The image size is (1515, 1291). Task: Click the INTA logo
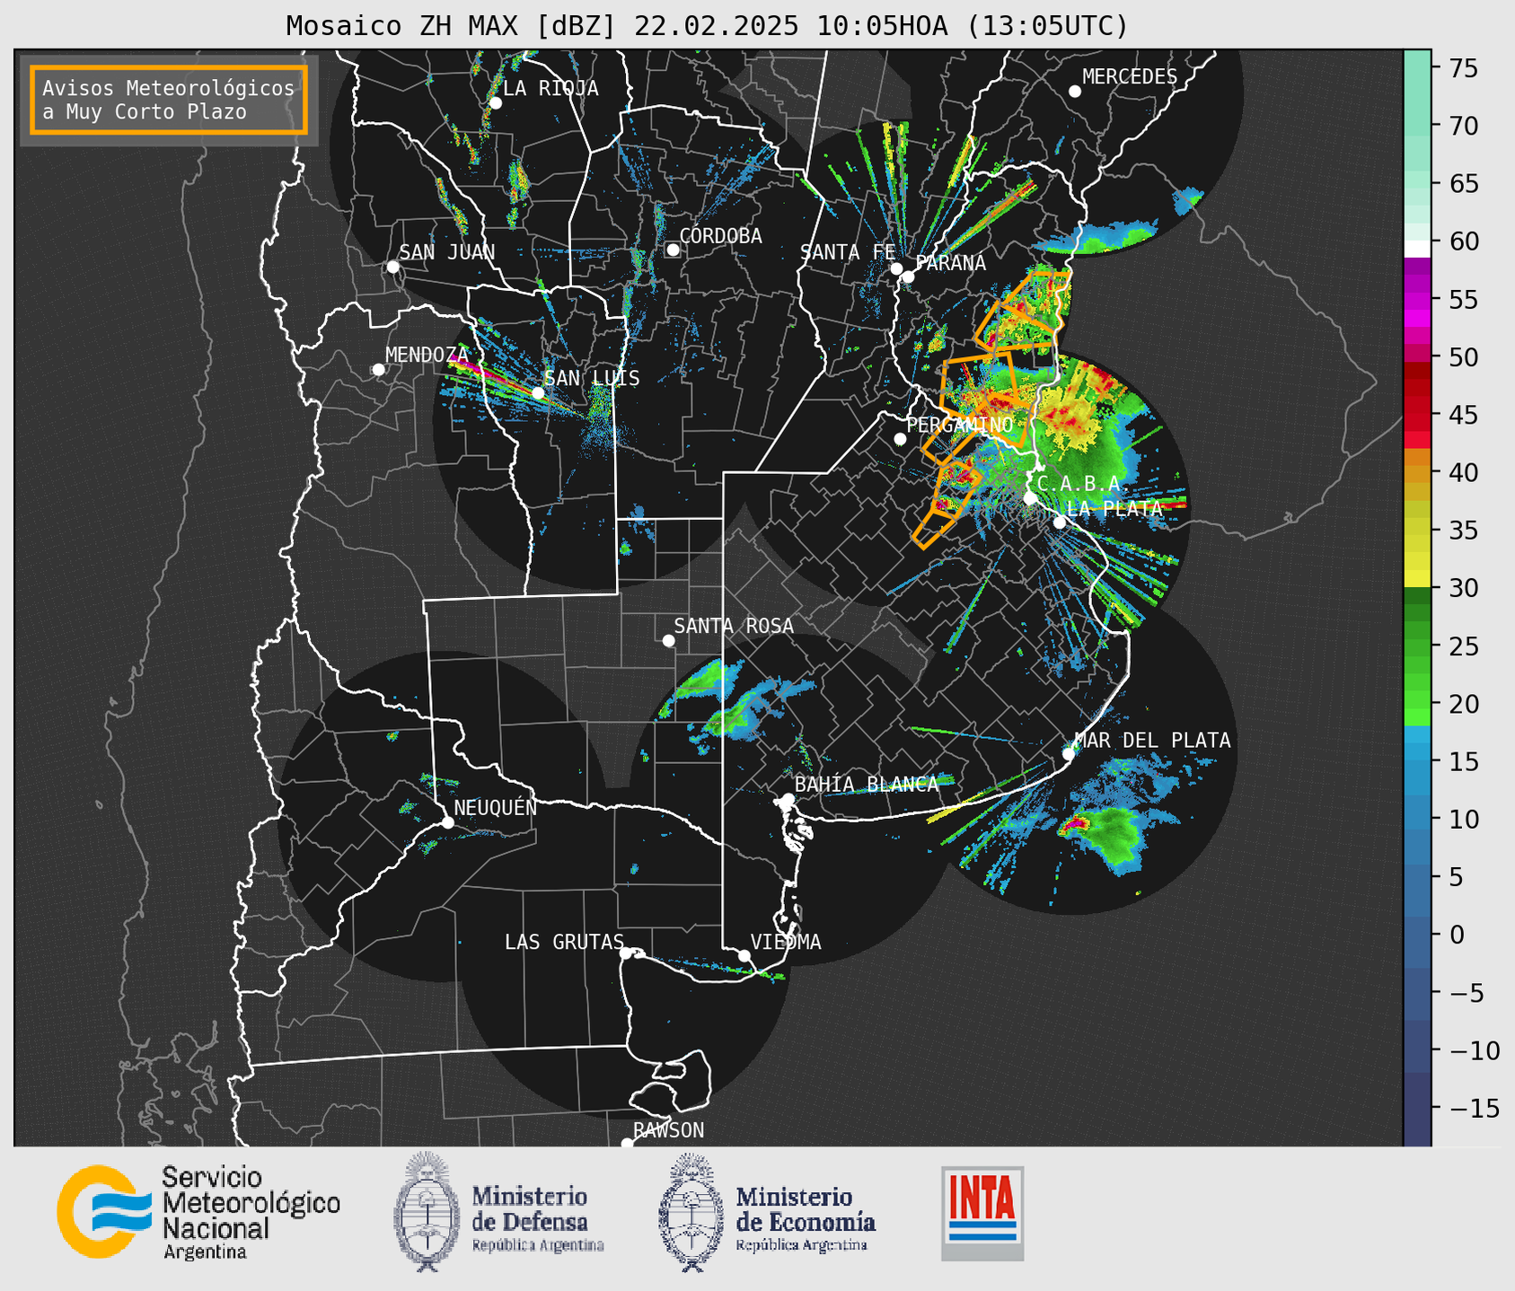click(x=982, y=1213)
